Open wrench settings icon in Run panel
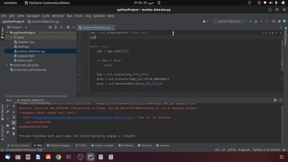 (8, 112)
